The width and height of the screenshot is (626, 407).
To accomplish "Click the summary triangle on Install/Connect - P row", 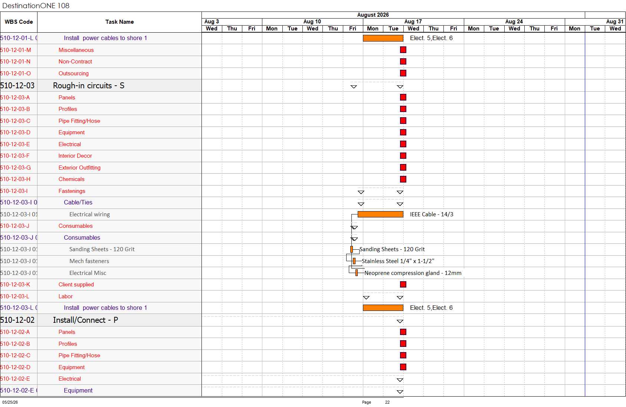I will (400, 321).
